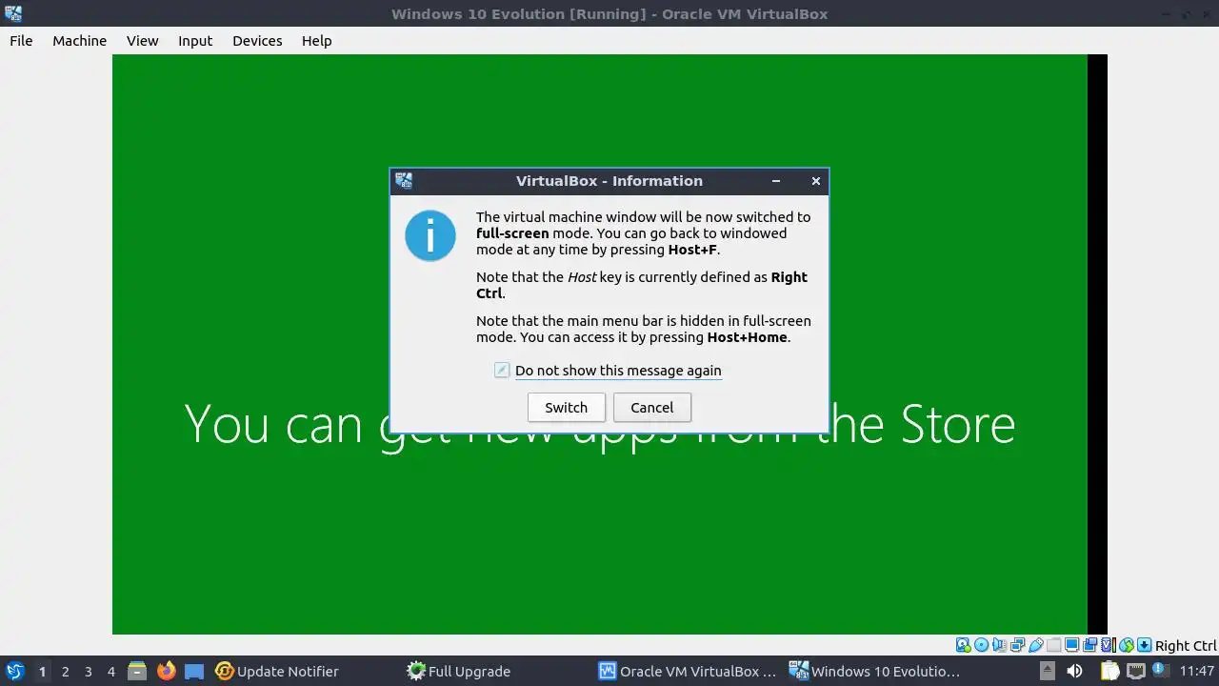Click the wired network tray icon
The width and height of the screenshot is (1219, 686).
(1136, 671)
